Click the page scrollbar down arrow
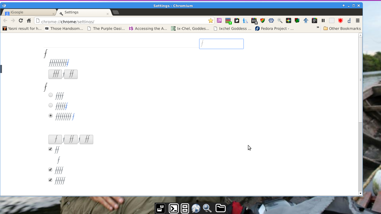This screenshot has height=214, width=381. [x=360, y=193]
